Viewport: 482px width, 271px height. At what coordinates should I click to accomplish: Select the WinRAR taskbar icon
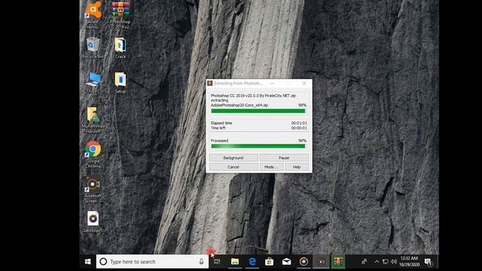click(x=338, y=261)
